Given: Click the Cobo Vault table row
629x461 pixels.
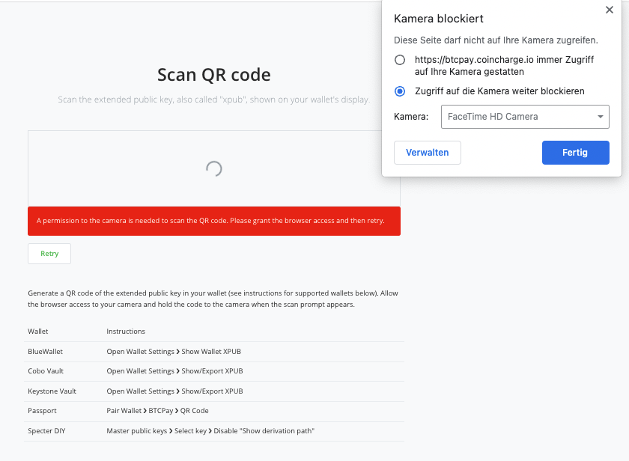Looking at the screenshot, I should coord(214,371).
